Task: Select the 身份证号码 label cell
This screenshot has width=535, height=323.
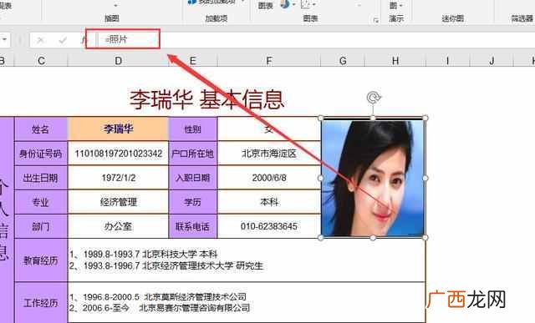Action: [x=41, y=154]
